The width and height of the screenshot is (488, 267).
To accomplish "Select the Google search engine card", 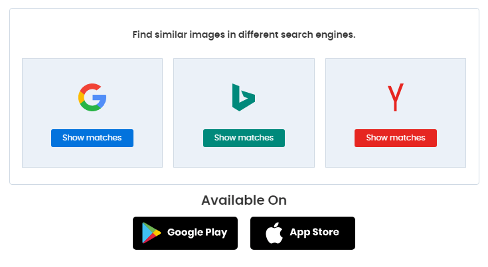I will (x=92, y=159).
